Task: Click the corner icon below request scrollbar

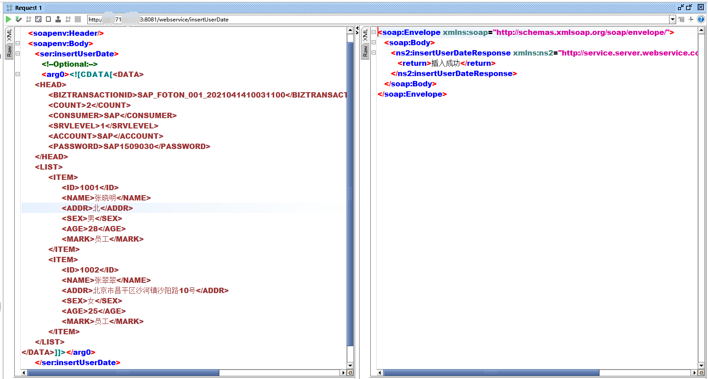Action: click(350, 373)
